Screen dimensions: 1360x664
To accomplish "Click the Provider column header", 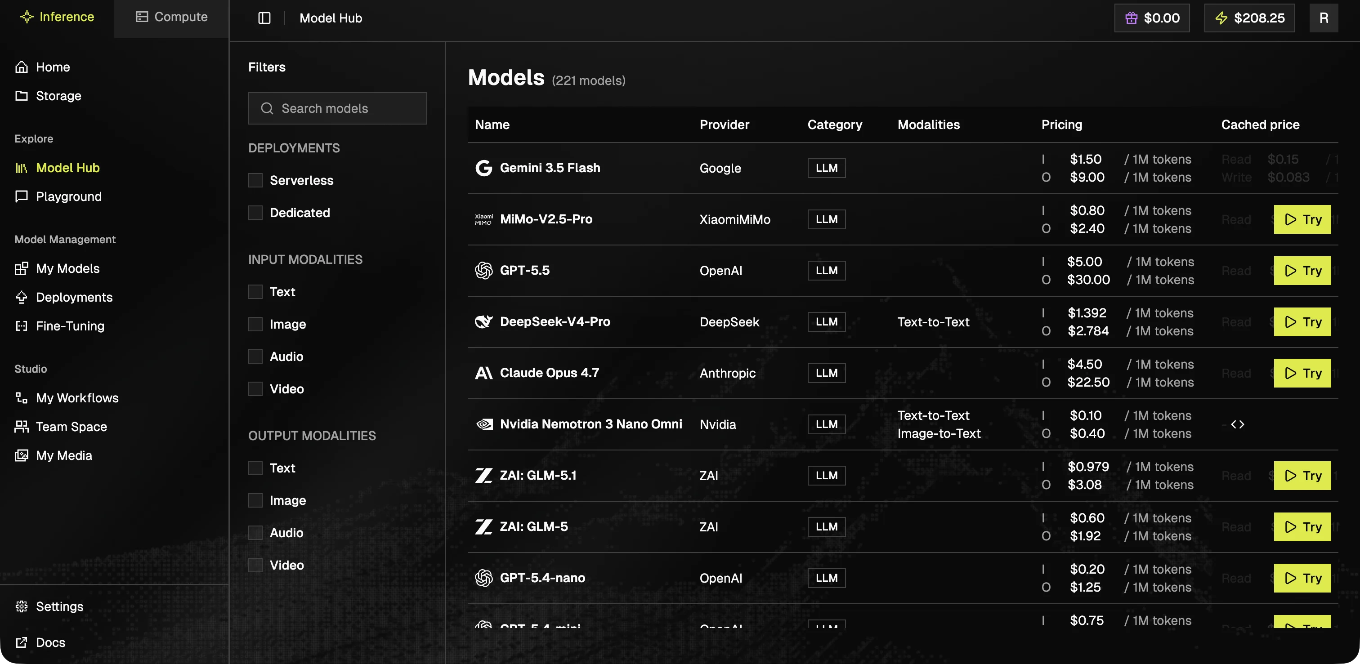I will [724, 125].
